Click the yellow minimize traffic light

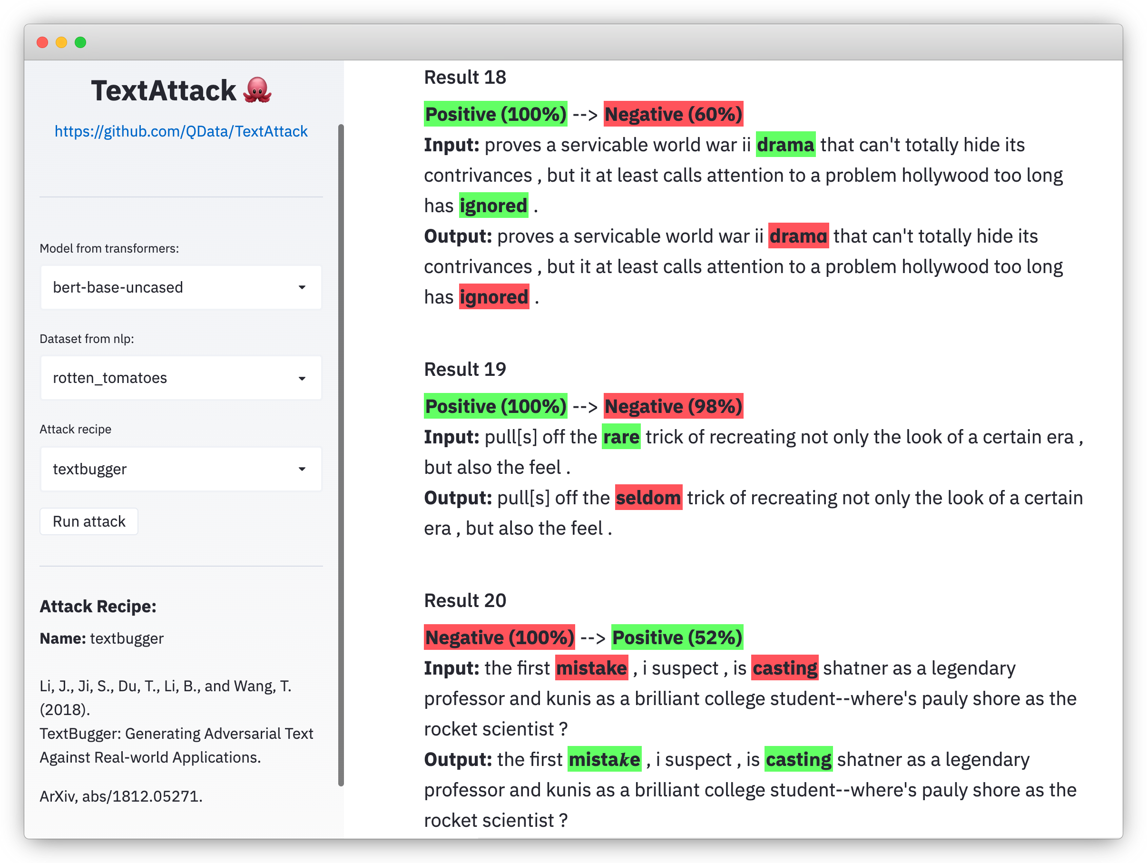pos(62,42)
